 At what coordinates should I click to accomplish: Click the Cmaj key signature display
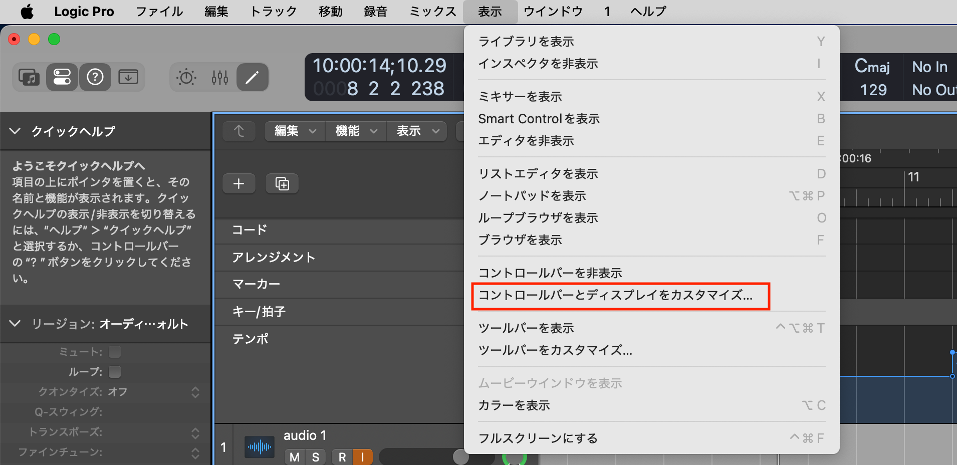872,66
